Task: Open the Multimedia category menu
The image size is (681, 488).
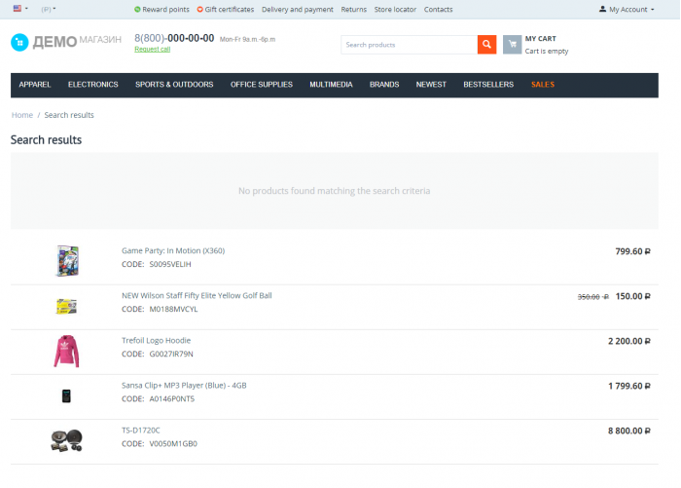Action: tap(331, 85)
